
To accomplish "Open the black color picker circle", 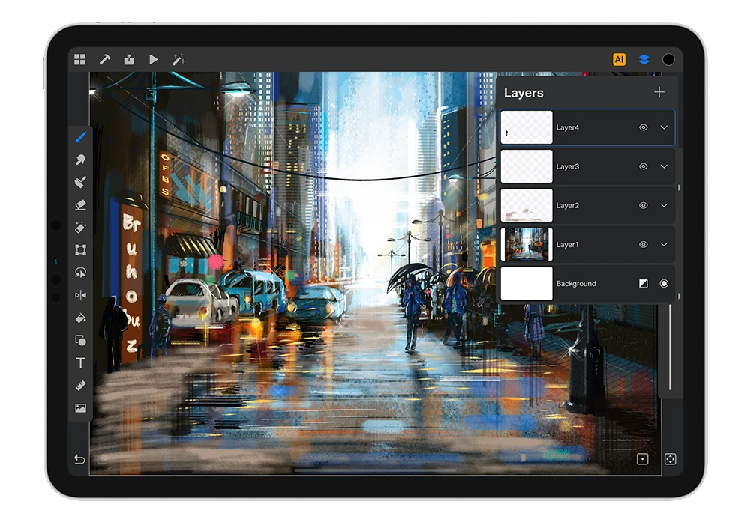I will coord(668,59).
